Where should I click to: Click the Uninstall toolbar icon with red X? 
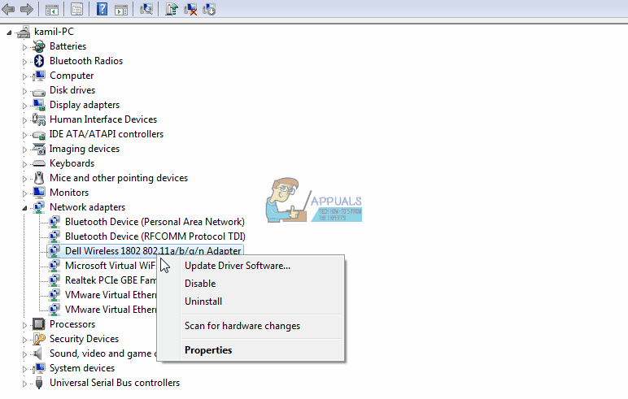[x=190, y=9]
